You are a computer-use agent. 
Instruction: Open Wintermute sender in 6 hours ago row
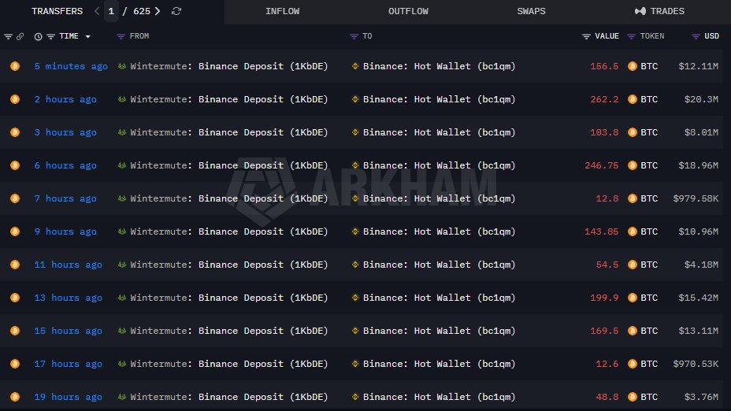[x=229, y=165]
